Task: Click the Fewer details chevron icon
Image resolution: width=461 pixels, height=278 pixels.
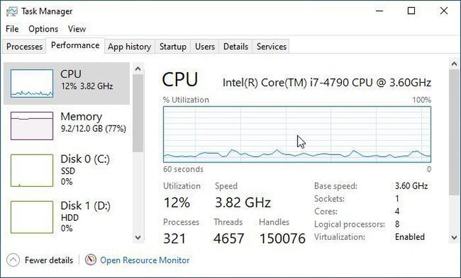Action: point(13,260)
